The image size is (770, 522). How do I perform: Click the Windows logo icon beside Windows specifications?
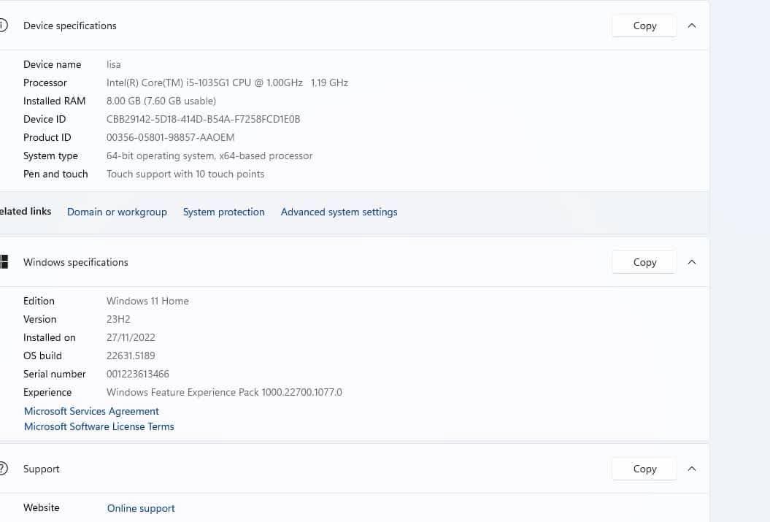click(x=4, y=262)
